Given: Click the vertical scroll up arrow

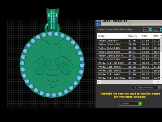Looking at the screenshot, I should pos(161,35).
